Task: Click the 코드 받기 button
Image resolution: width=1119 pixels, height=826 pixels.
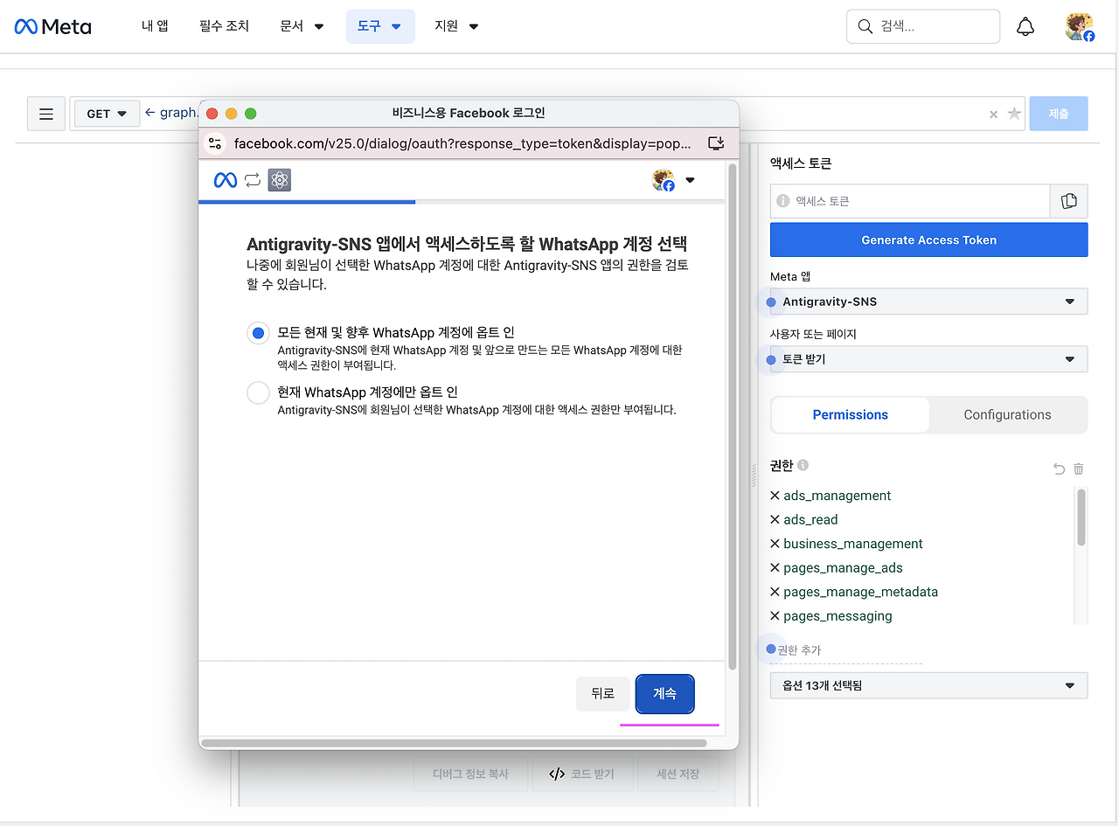Action: click(582, 774)
